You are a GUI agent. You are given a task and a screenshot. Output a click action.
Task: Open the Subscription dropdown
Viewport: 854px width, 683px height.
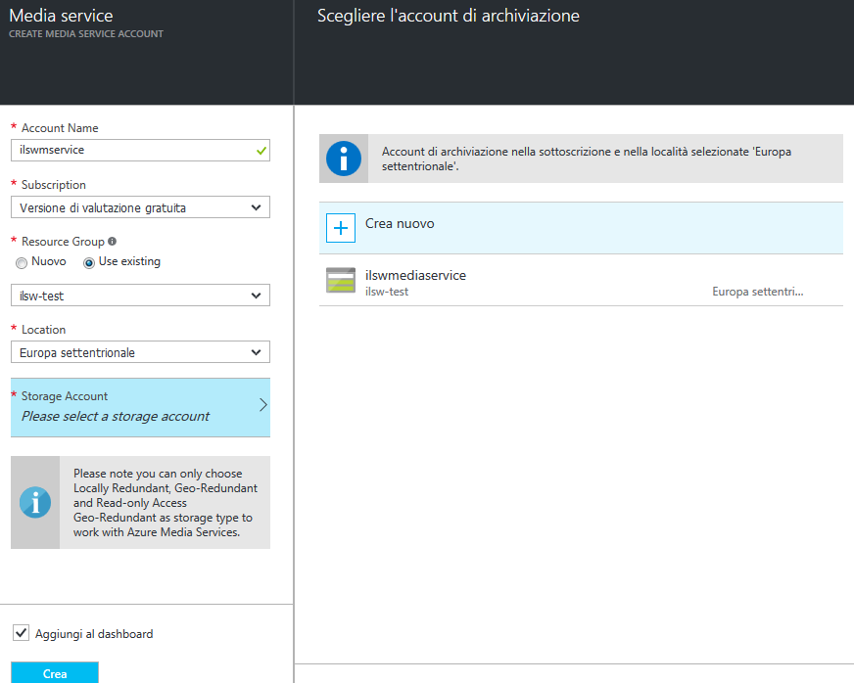click(x=140, y=207)
